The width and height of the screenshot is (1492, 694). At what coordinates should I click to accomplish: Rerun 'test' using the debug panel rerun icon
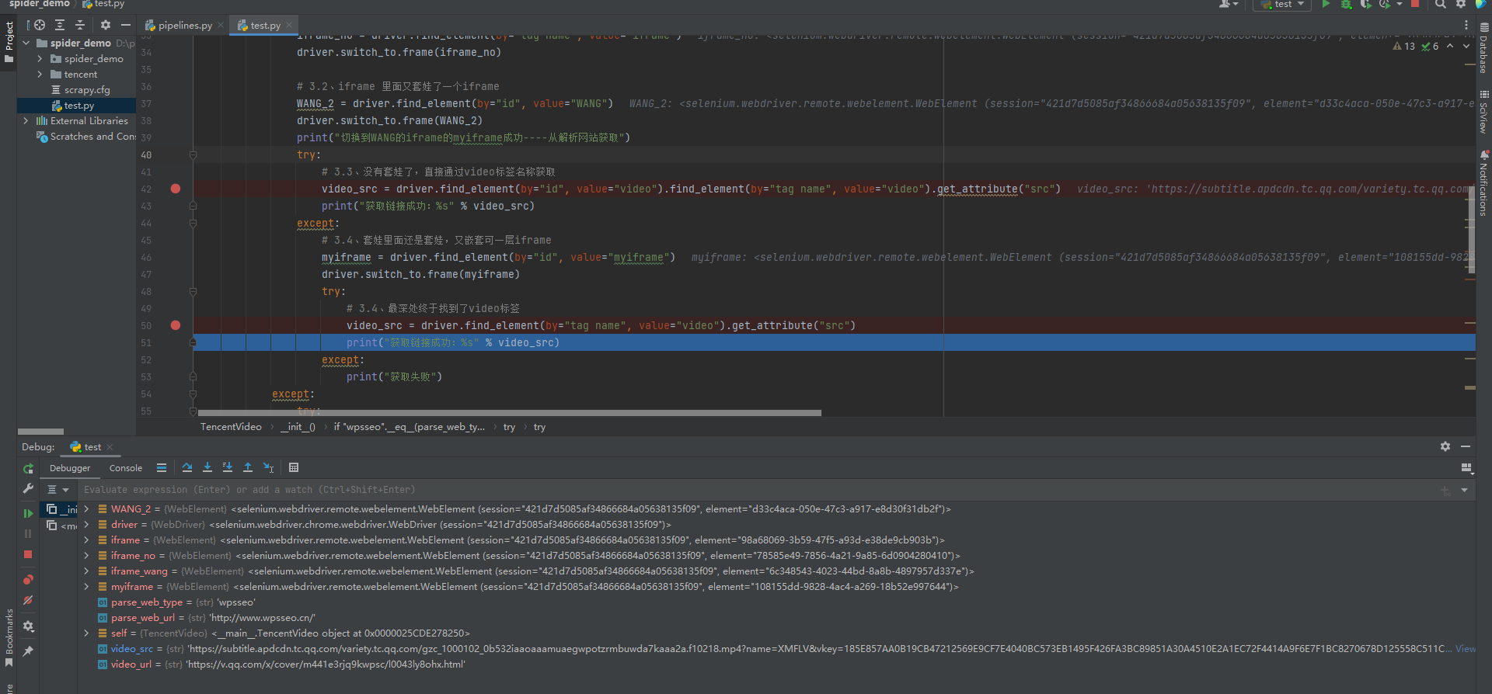tap(28, 469)
